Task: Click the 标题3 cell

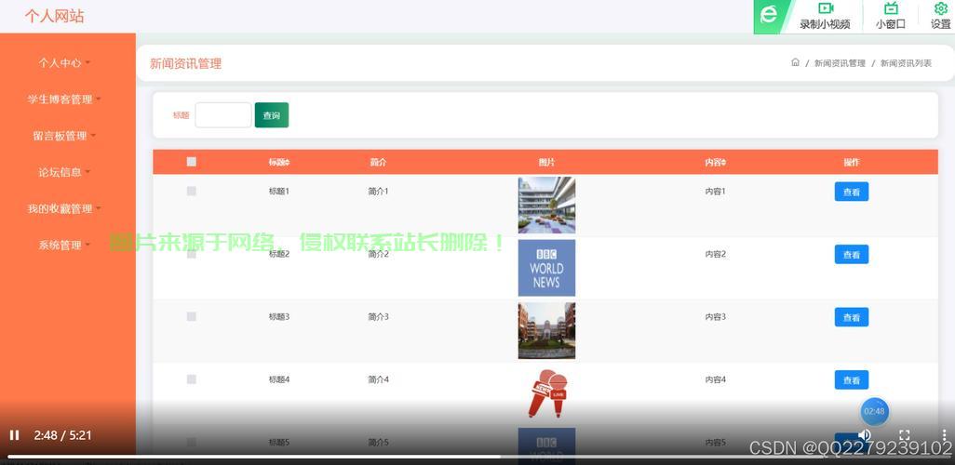Action: pos(279,316)
